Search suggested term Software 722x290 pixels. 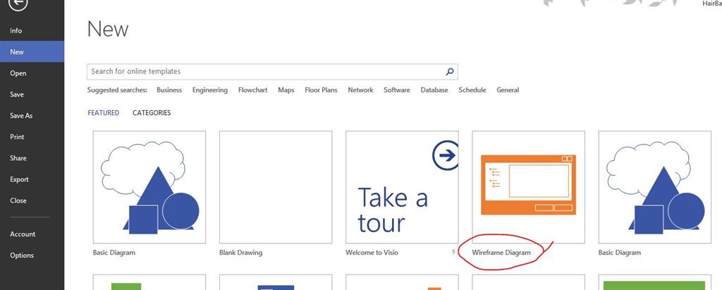tap(396, 90)
